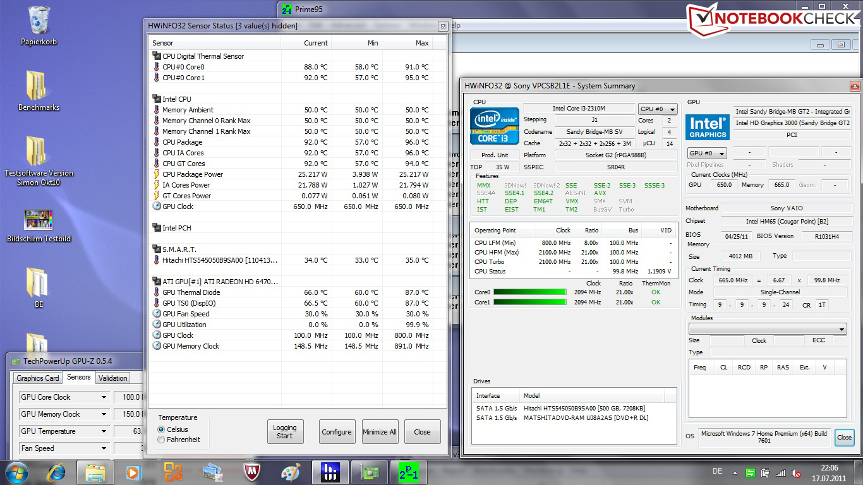The image size is (863, 485).
Task: Open Windows Explorer from the taskbar
Action: [x=95, y=472]
